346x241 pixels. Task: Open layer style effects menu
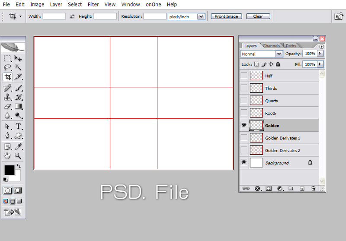(x=257, y=188)
